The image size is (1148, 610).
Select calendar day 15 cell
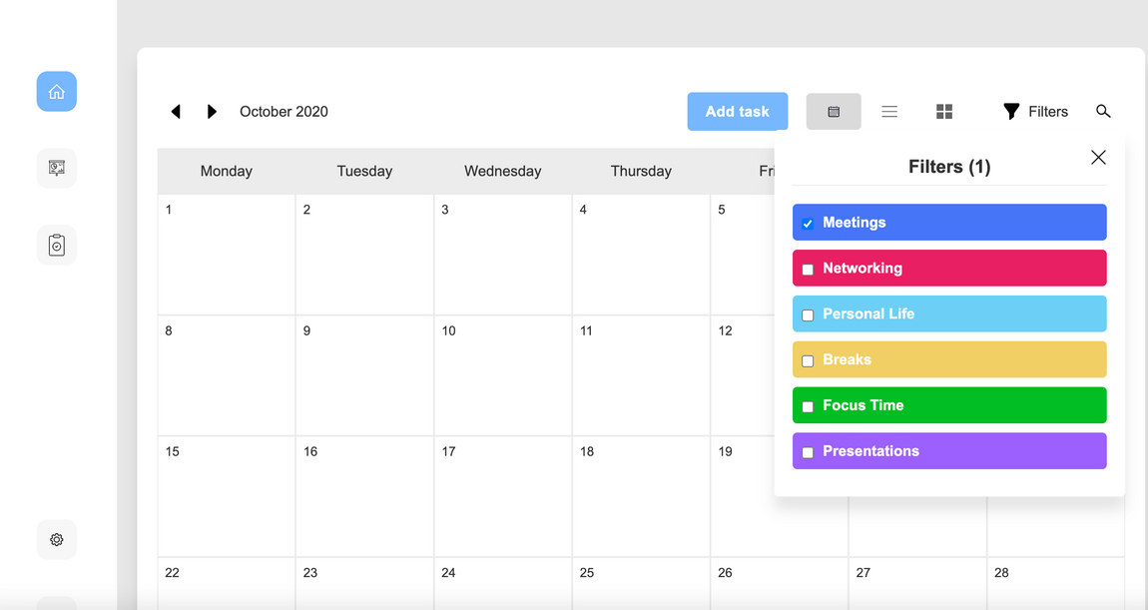227,496
